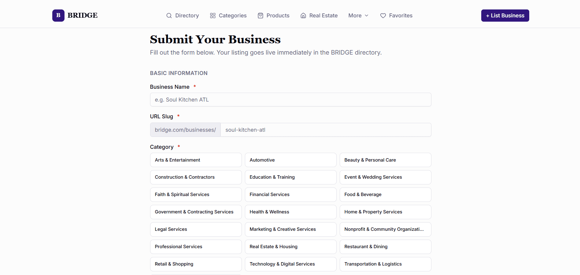Select the Professional Services category

[196, 247]
